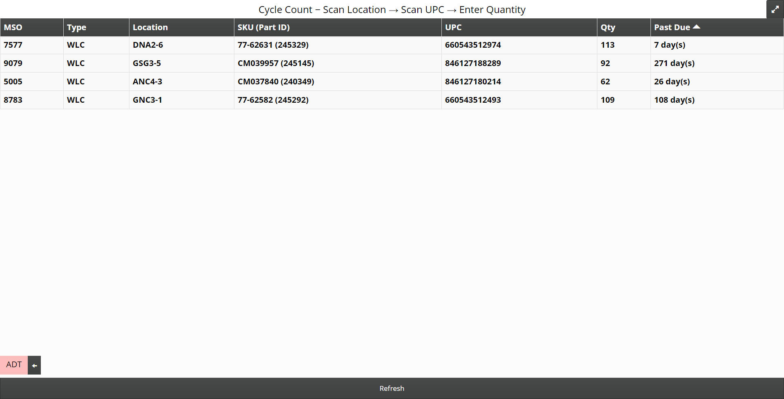Sort by Location column header
The width and height of the screenshot is (784, 399).
[182, 27]
